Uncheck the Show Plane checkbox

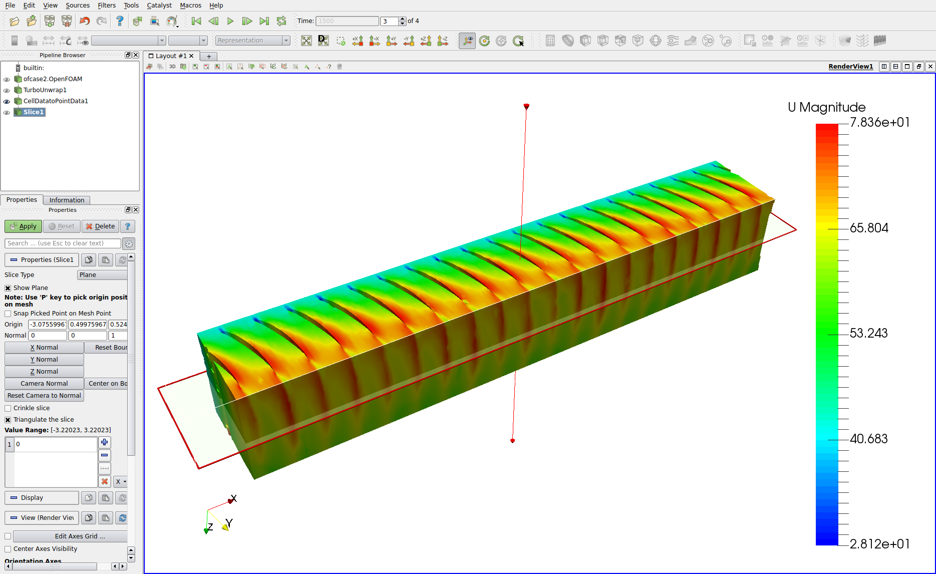coord(8,288)
